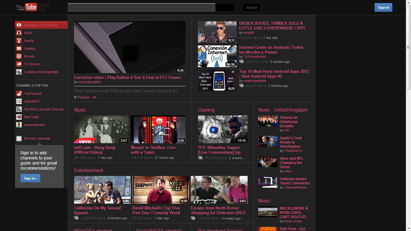Open Mozart vs Skrillex video thumbnail

[158, 129]
